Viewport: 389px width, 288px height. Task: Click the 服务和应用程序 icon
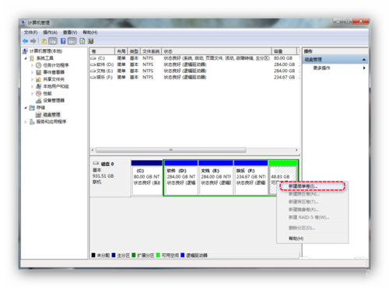click(32, 122)
